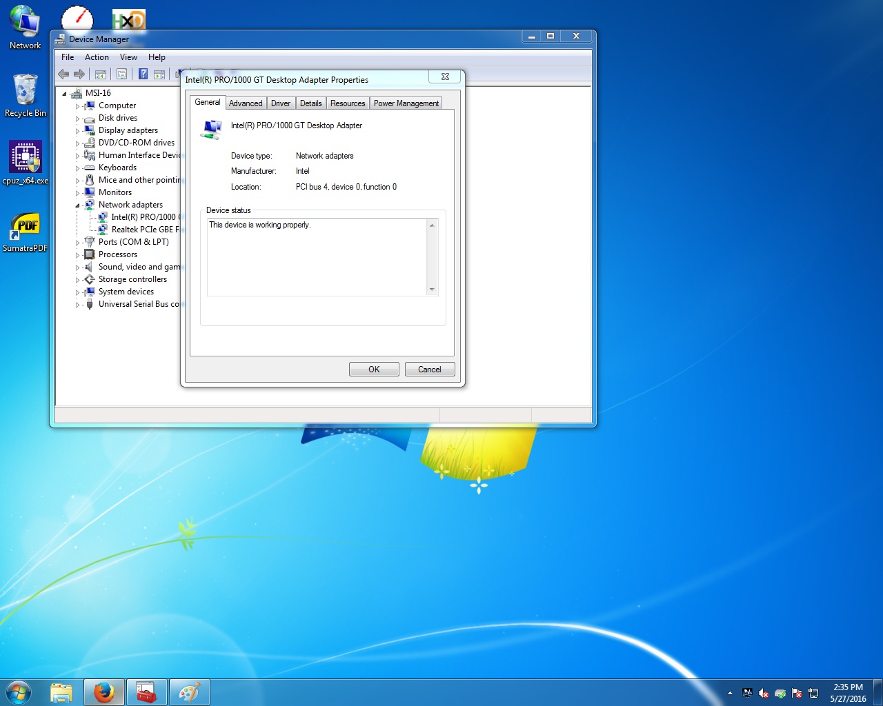
Task: Click OK in the Properties dialog
Action: point(374,370)
